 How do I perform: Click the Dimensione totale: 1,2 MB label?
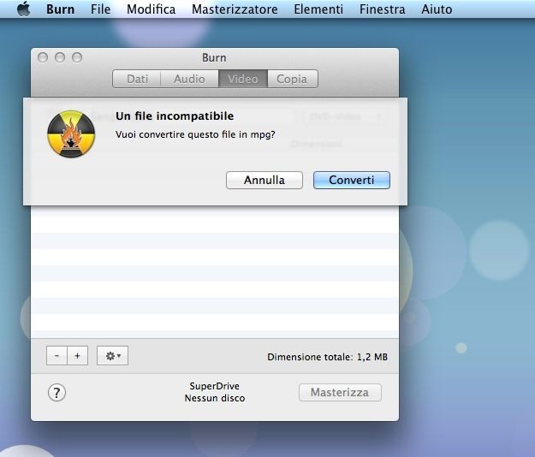click(x=327, y=357)
